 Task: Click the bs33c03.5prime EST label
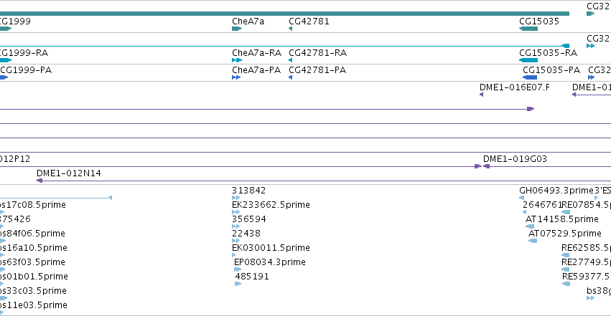[33, 291]
